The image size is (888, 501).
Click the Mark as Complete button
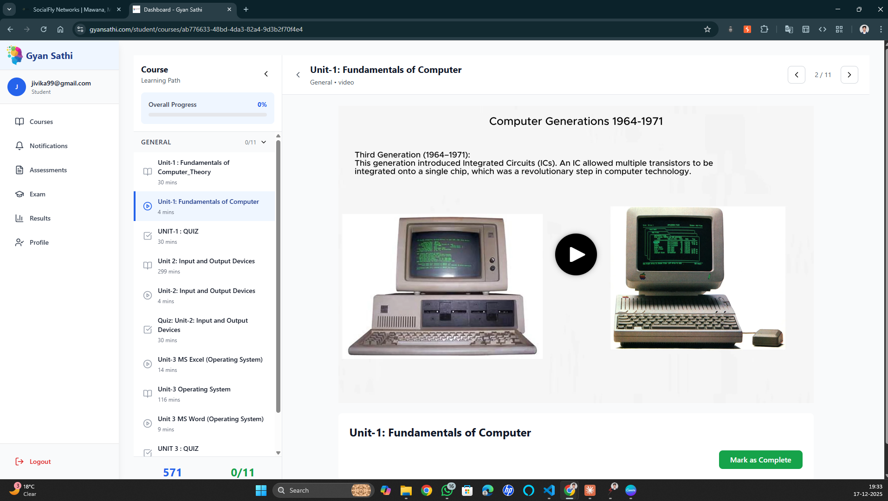tap(760, 460)
